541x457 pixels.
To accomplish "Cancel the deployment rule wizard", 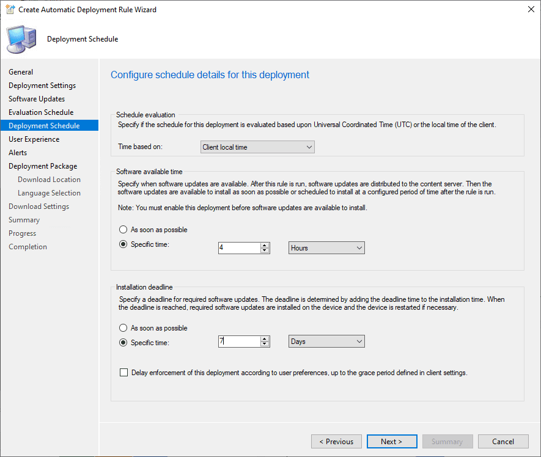I will [502, 442].
